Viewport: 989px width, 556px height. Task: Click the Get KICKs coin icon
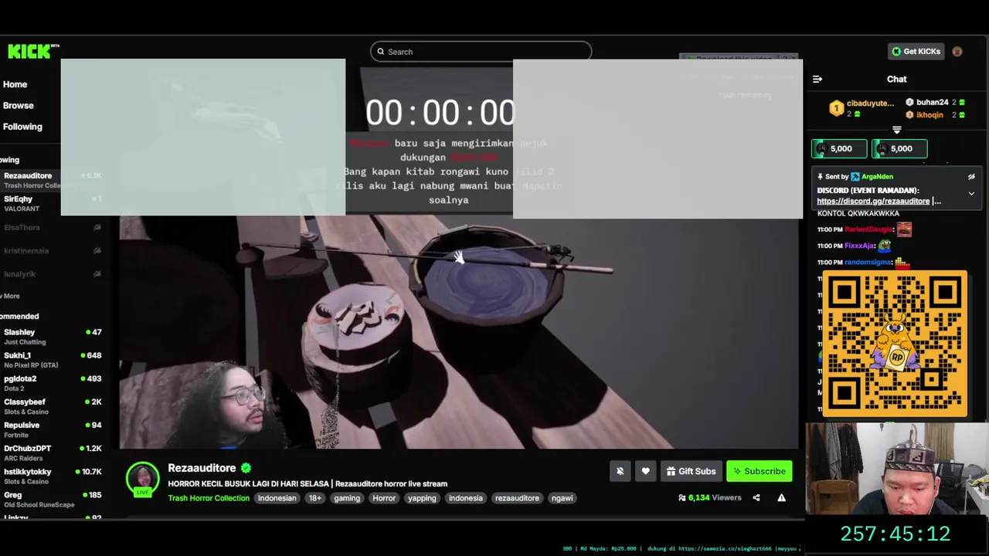point(896,52)
